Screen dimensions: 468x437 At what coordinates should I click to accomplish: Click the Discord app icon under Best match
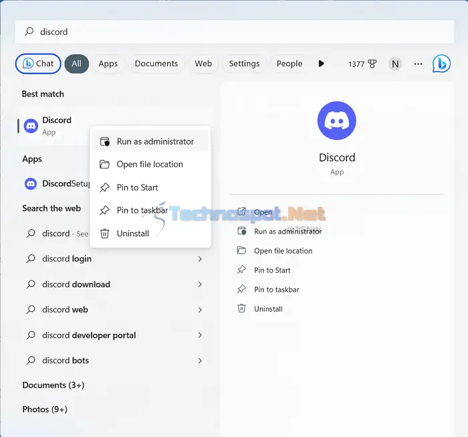[x=31, y=126]
